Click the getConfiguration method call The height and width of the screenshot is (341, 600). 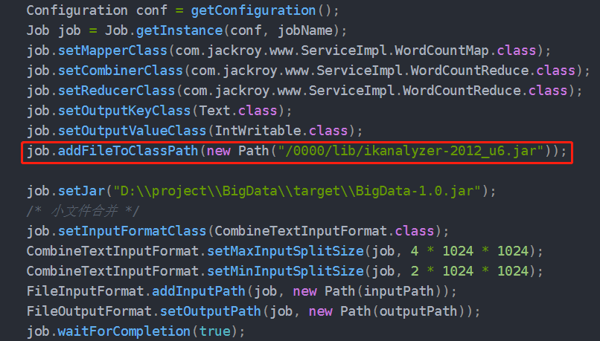tap(253, 10)
